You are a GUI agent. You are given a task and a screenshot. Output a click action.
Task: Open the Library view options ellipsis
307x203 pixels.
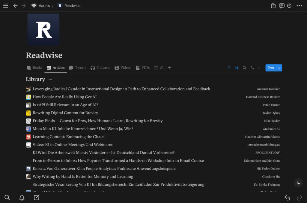click(x=50, y=80)
